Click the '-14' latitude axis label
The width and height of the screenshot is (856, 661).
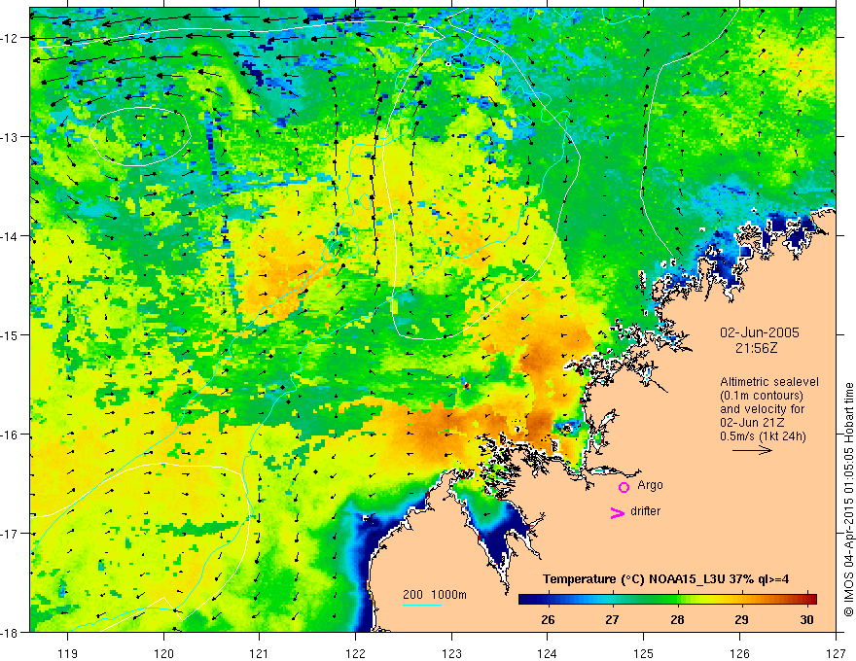pyautogui.click(x=11, y=236)
